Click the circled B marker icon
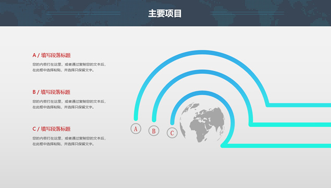The height and width of the screenshot is (188, 331). [154, 131]
